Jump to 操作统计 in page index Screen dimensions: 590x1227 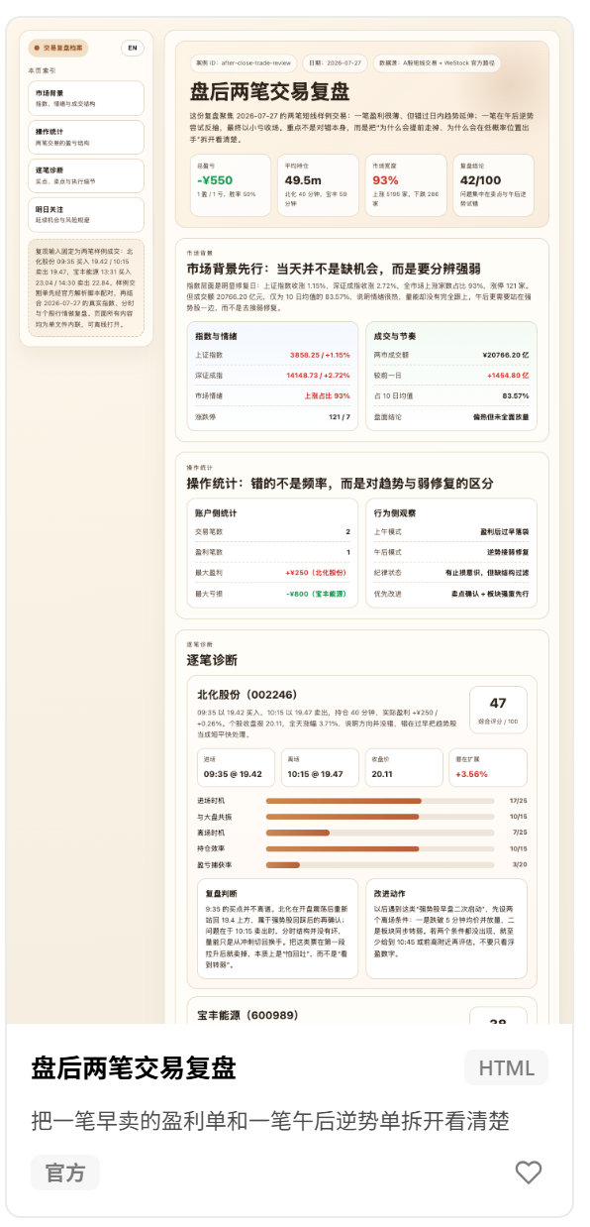point(86,137)
